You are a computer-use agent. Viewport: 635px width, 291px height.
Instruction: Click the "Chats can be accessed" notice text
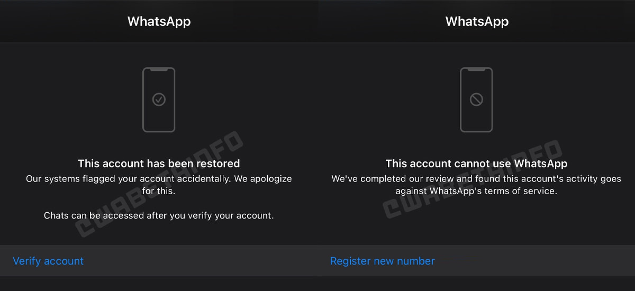pyautogui.click(x=159, y=215)
